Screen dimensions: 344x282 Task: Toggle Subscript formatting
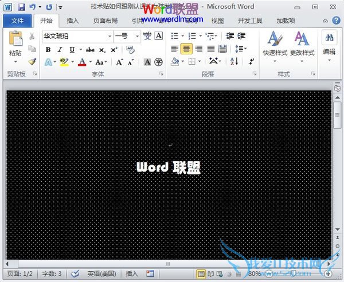(102, 50)
